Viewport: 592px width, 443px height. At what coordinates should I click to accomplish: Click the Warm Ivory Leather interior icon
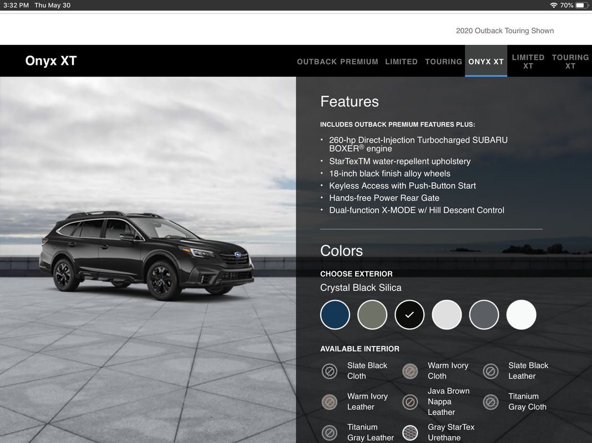(x=330, y=402)
